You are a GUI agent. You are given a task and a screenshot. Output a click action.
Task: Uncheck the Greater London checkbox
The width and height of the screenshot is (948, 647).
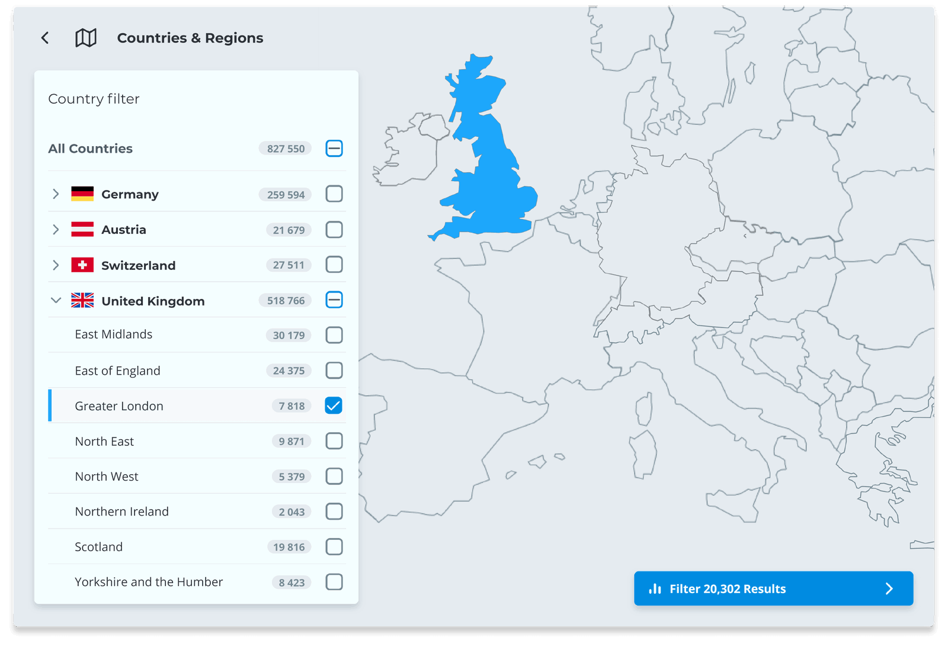click(334, 405)
